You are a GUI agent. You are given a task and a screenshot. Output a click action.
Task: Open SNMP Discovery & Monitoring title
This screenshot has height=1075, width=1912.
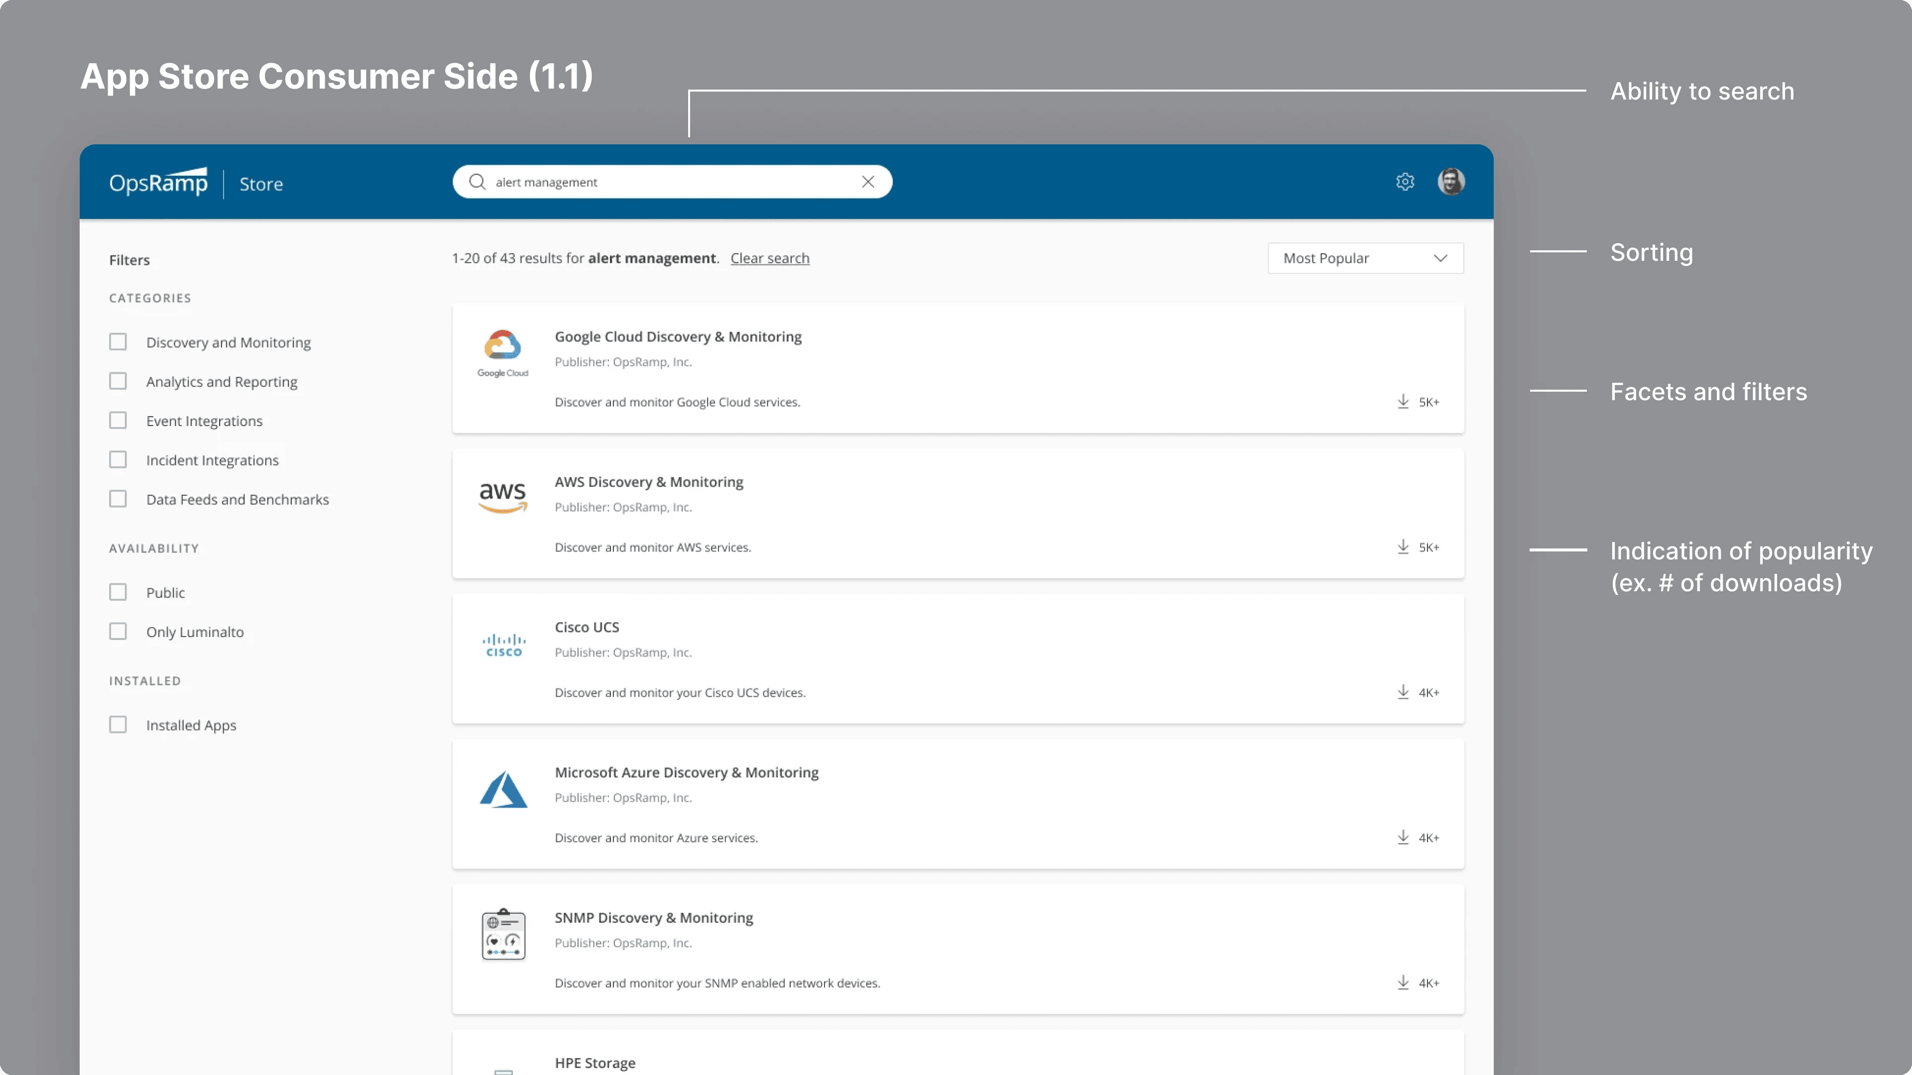(x=654, y=918)
